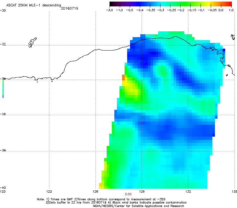
Task: Click the orange data cell near -34 latitude
Action: tap(123, 77)
